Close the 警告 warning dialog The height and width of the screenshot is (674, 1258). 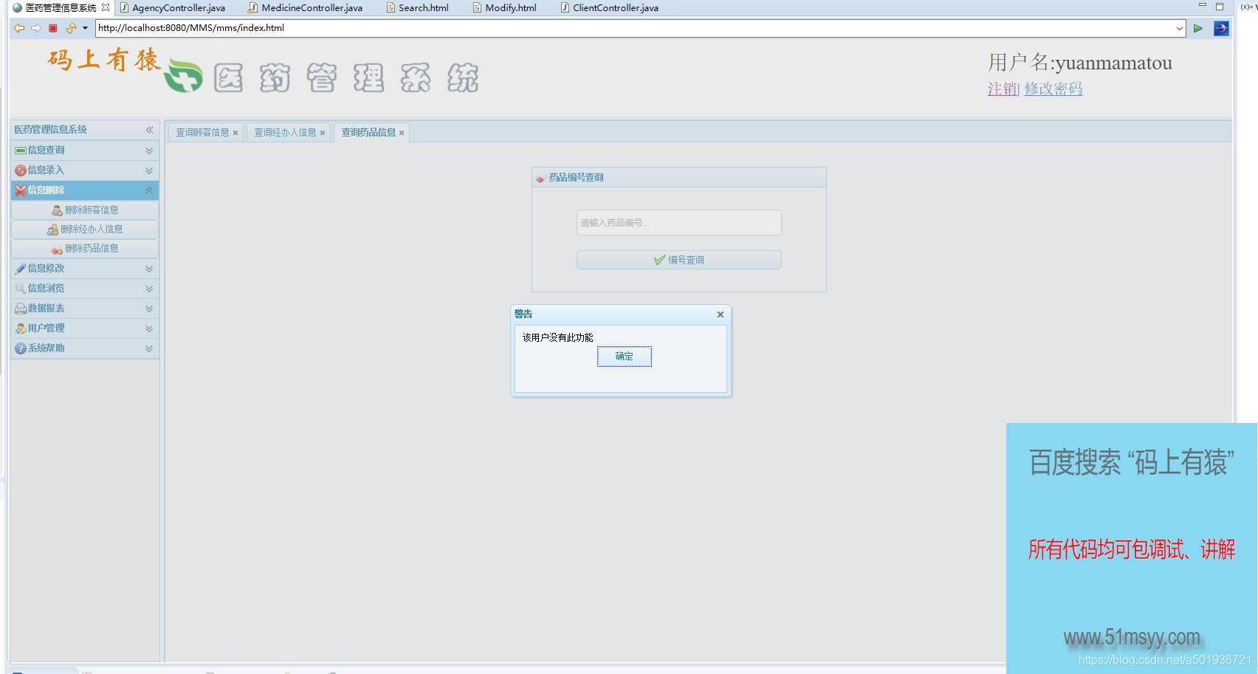click(x=721, y=314)
